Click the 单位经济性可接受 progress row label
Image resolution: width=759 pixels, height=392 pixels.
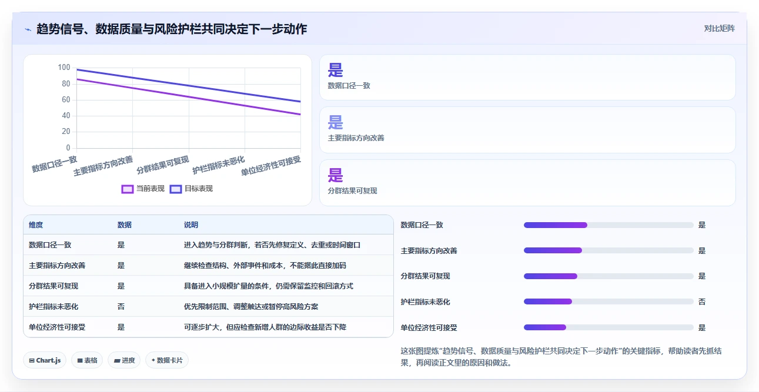click(x=429, y=327)
